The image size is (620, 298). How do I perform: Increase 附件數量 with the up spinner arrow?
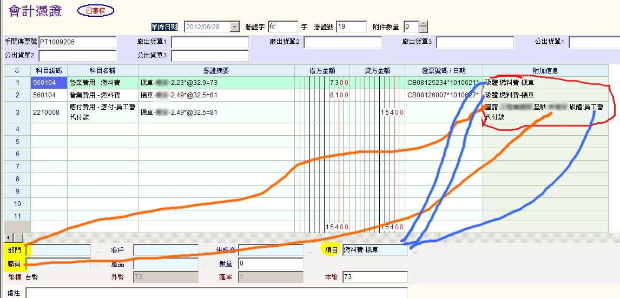click(x=424, y=24)
